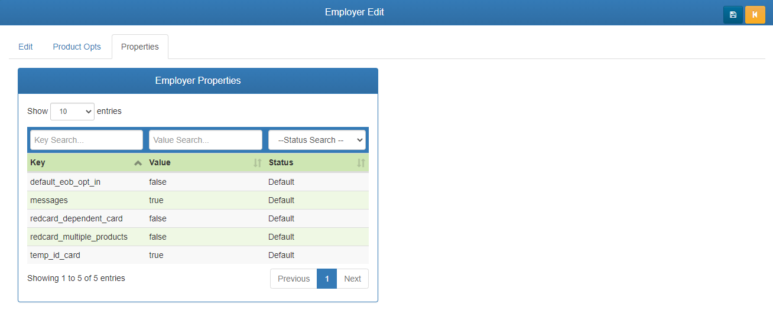The image size is (773, 317).
Task: Click the Status column sort icon
Action: tap(360, 163)
